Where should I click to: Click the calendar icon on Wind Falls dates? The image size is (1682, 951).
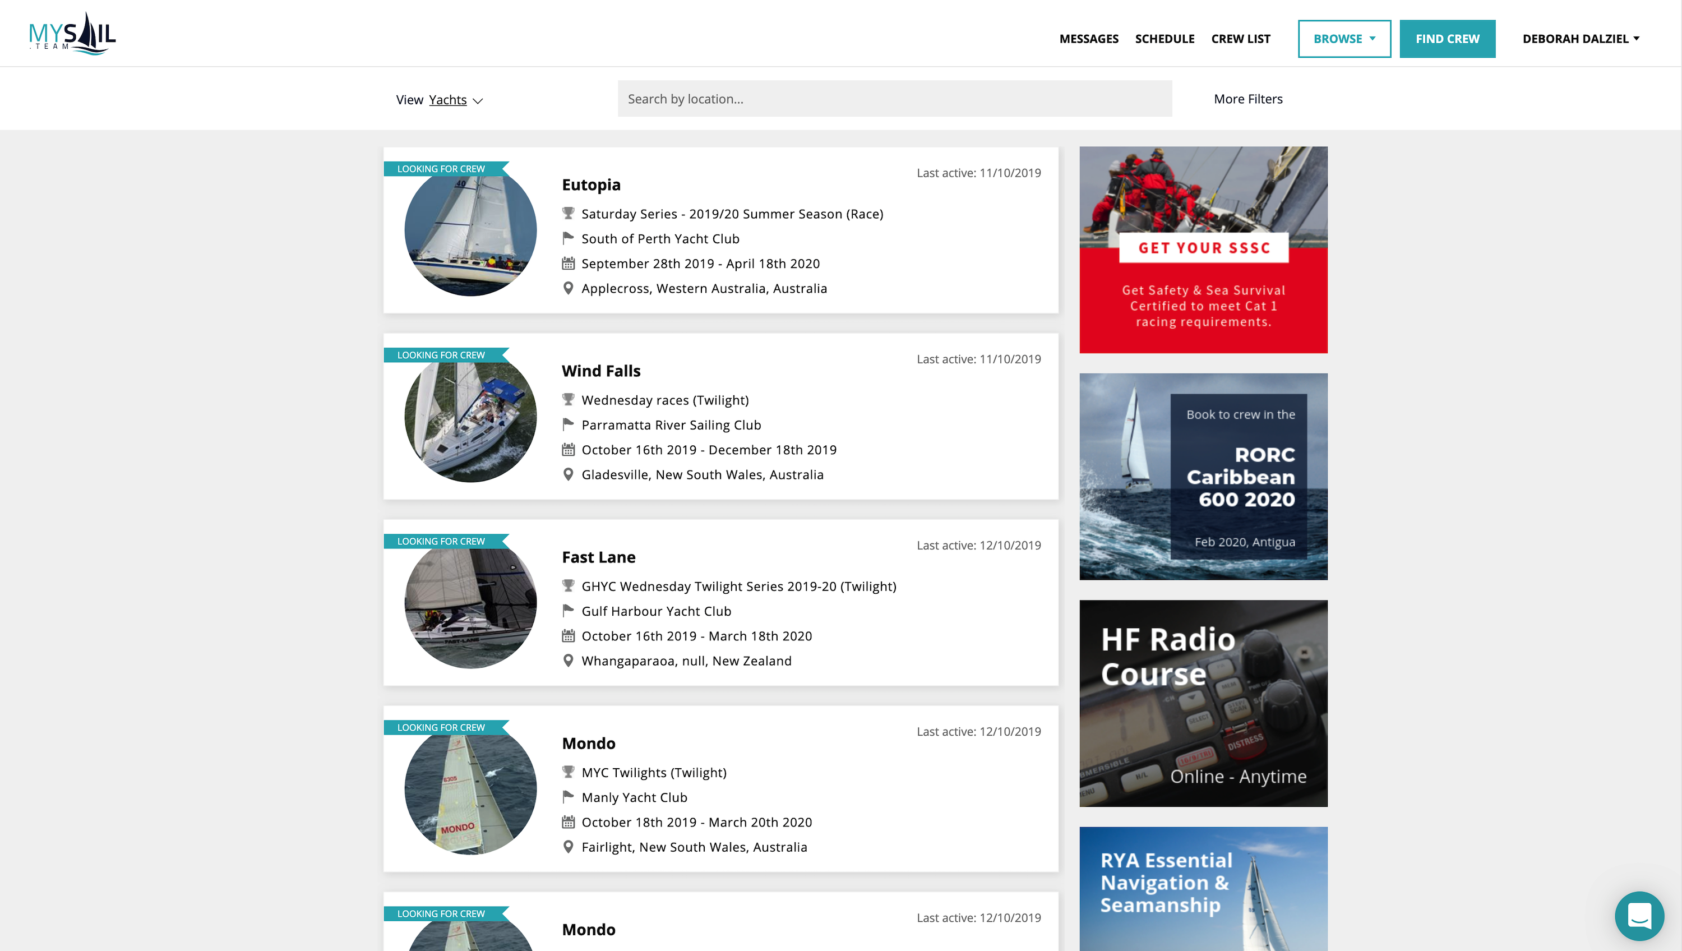pos(567,449)
